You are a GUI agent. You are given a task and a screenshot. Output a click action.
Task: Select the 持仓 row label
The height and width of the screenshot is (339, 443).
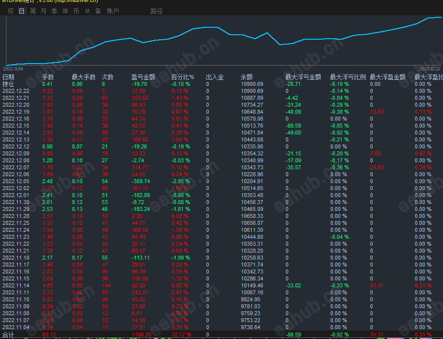(8, 84)
